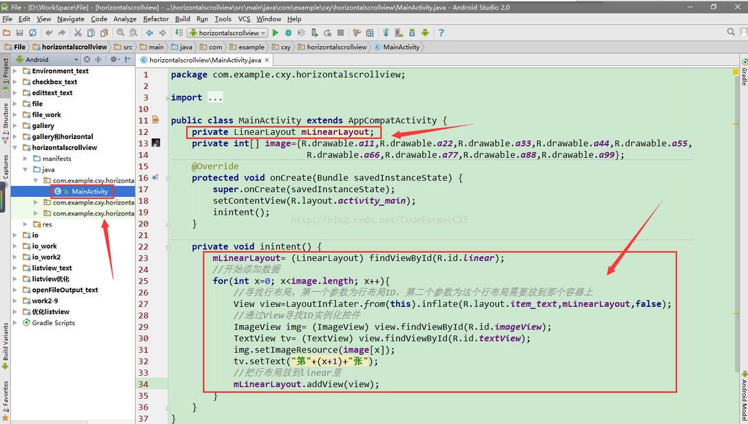
Task: Click the Stop square icon
Action: (340, 32)
